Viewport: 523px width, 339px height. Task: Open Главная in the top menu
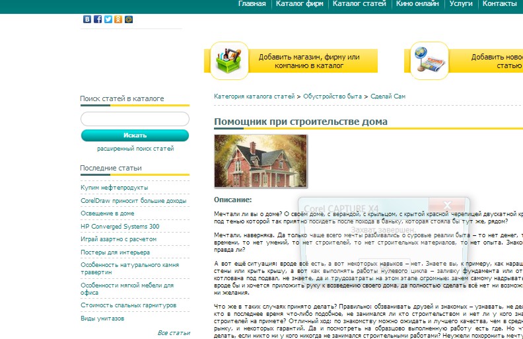[x=252, y=4]
